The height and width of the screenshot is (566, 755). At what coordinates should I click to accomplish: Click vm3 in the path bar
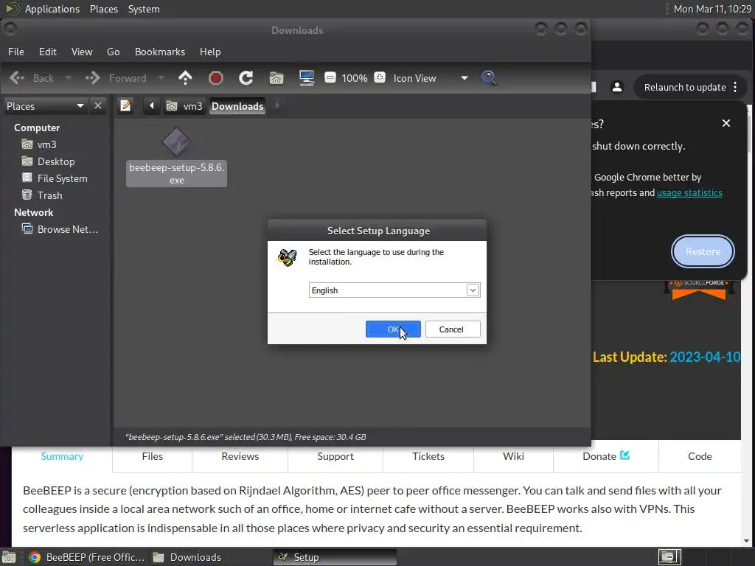coord(185,106)
